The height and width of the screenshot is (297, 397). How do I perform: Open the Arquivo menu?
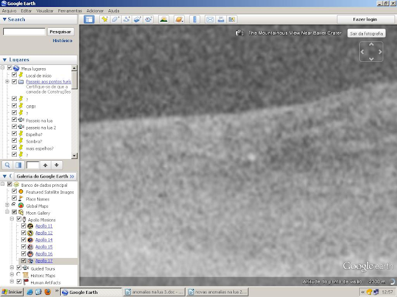(x=9, y=11)
